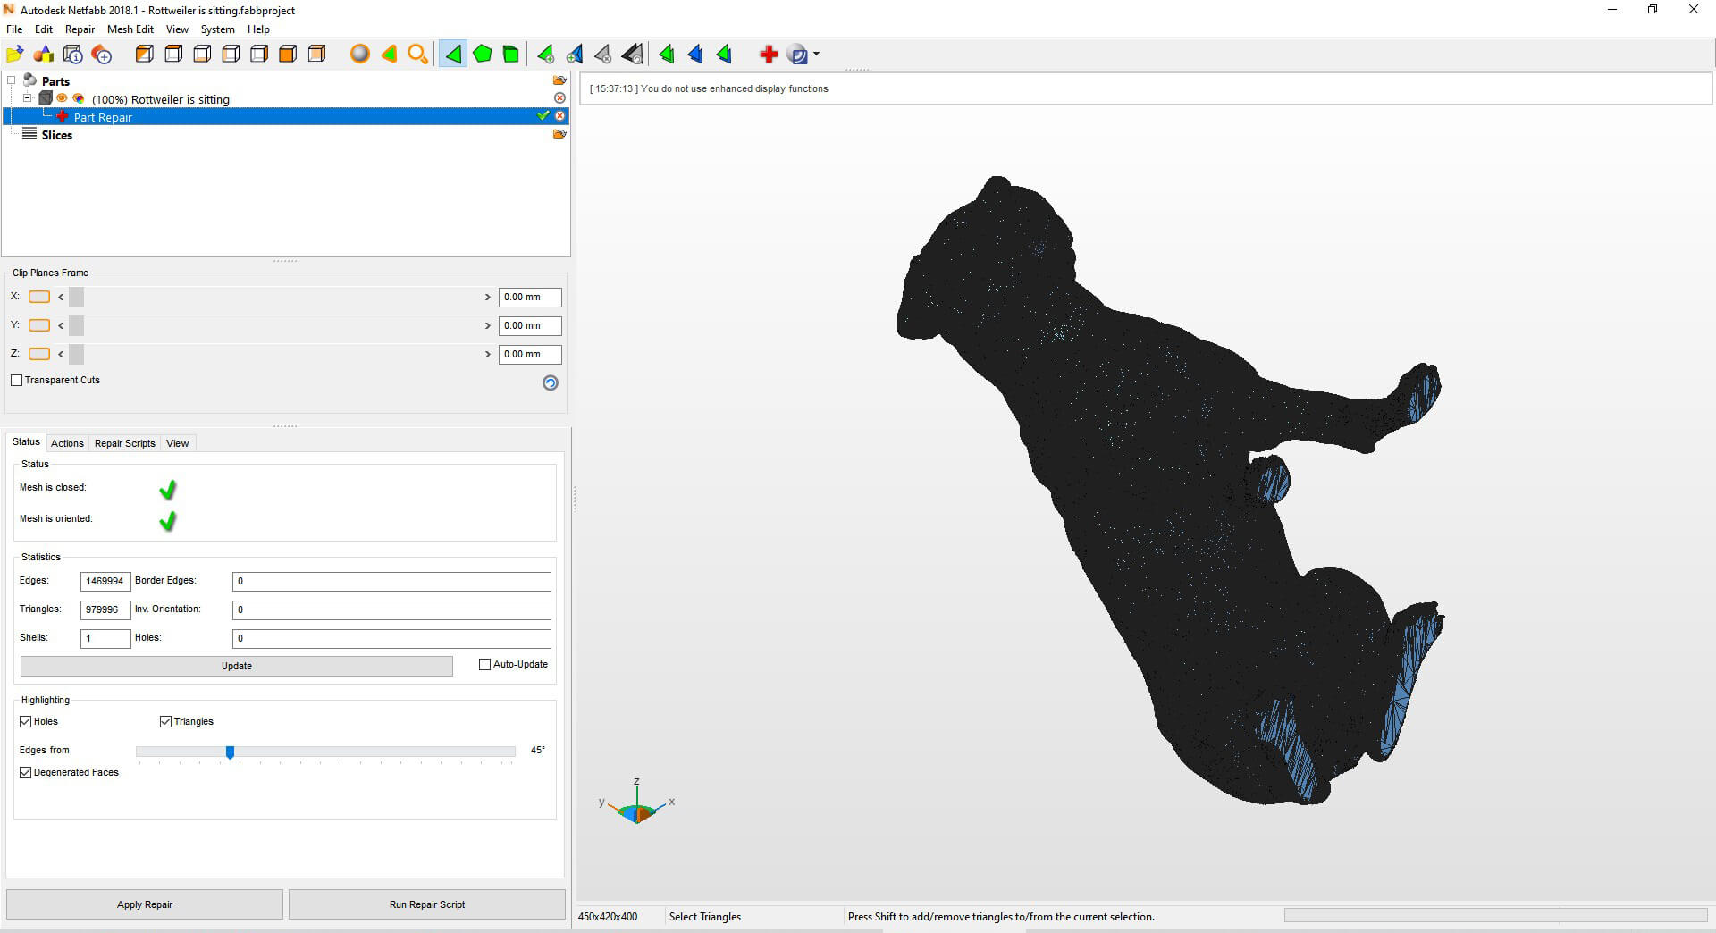Click the orange magnifier zoom icon

pos(417,55)
